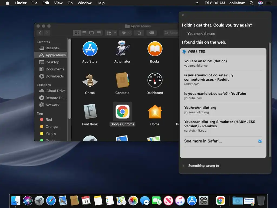This screenshot has width=277, height=208.
Task: Open Desktop folder in sidebar
Action: (x=51, y=62)
